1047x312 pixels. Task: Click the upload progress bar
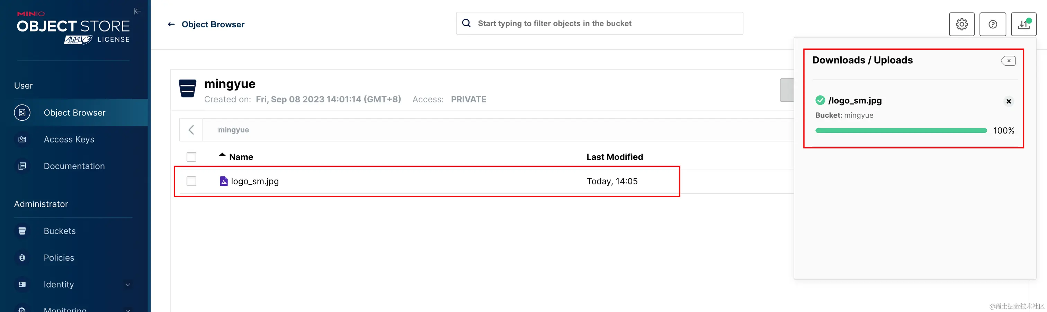[x=901, y=130]
